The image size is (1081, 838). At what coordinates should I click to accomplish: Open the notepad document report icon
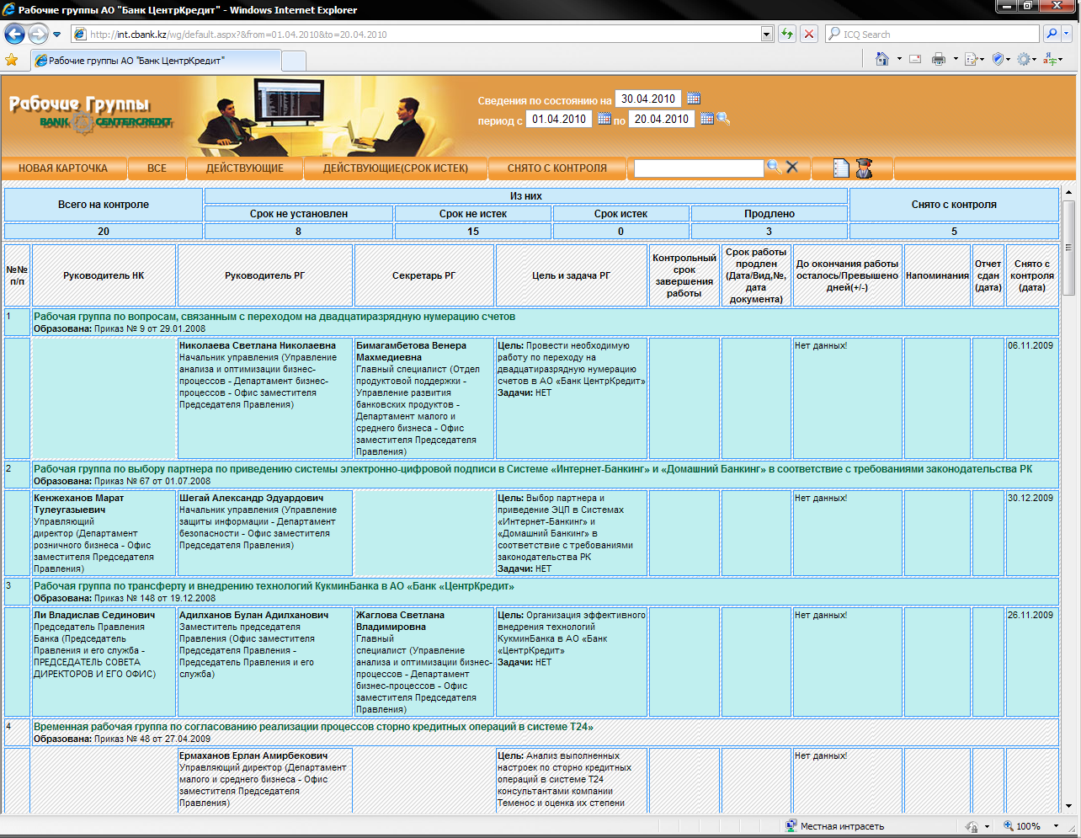point(841,168)
